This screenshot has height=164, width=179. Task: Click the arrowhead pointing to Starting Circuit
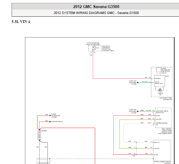[x=50, y=122]
